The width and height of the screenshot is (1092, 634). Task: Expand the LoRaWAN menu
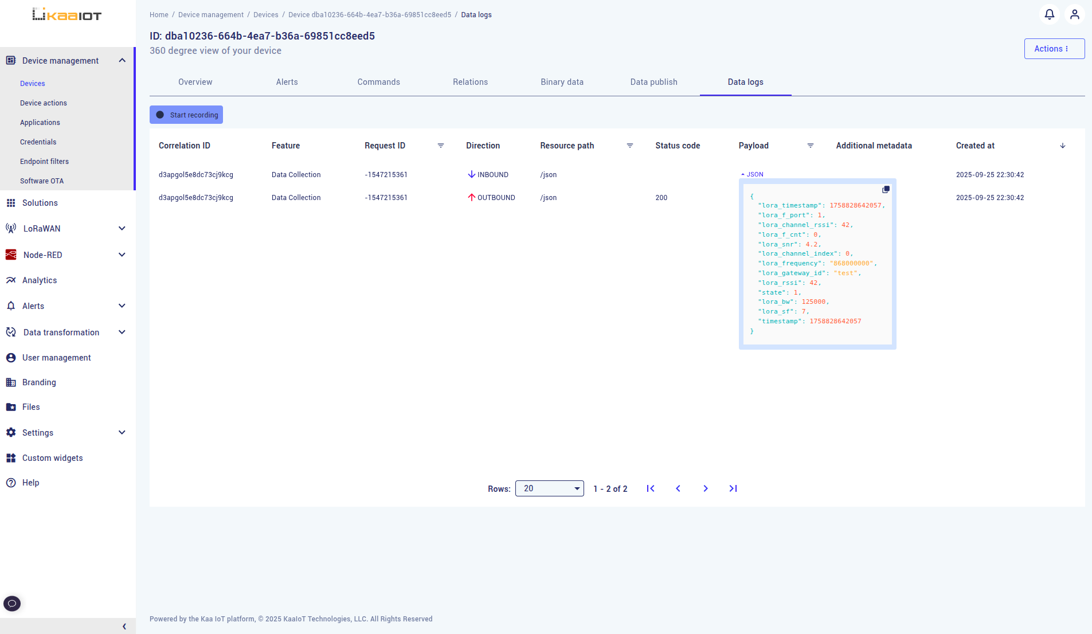click(122, 228)
